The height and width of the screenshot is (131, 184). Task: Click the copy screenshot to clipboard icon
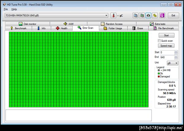142,16
